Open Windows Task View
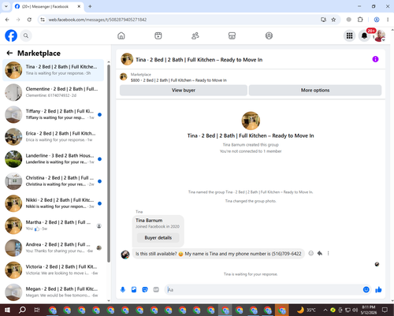Screen dimensions: 394x316 [36, 310]
